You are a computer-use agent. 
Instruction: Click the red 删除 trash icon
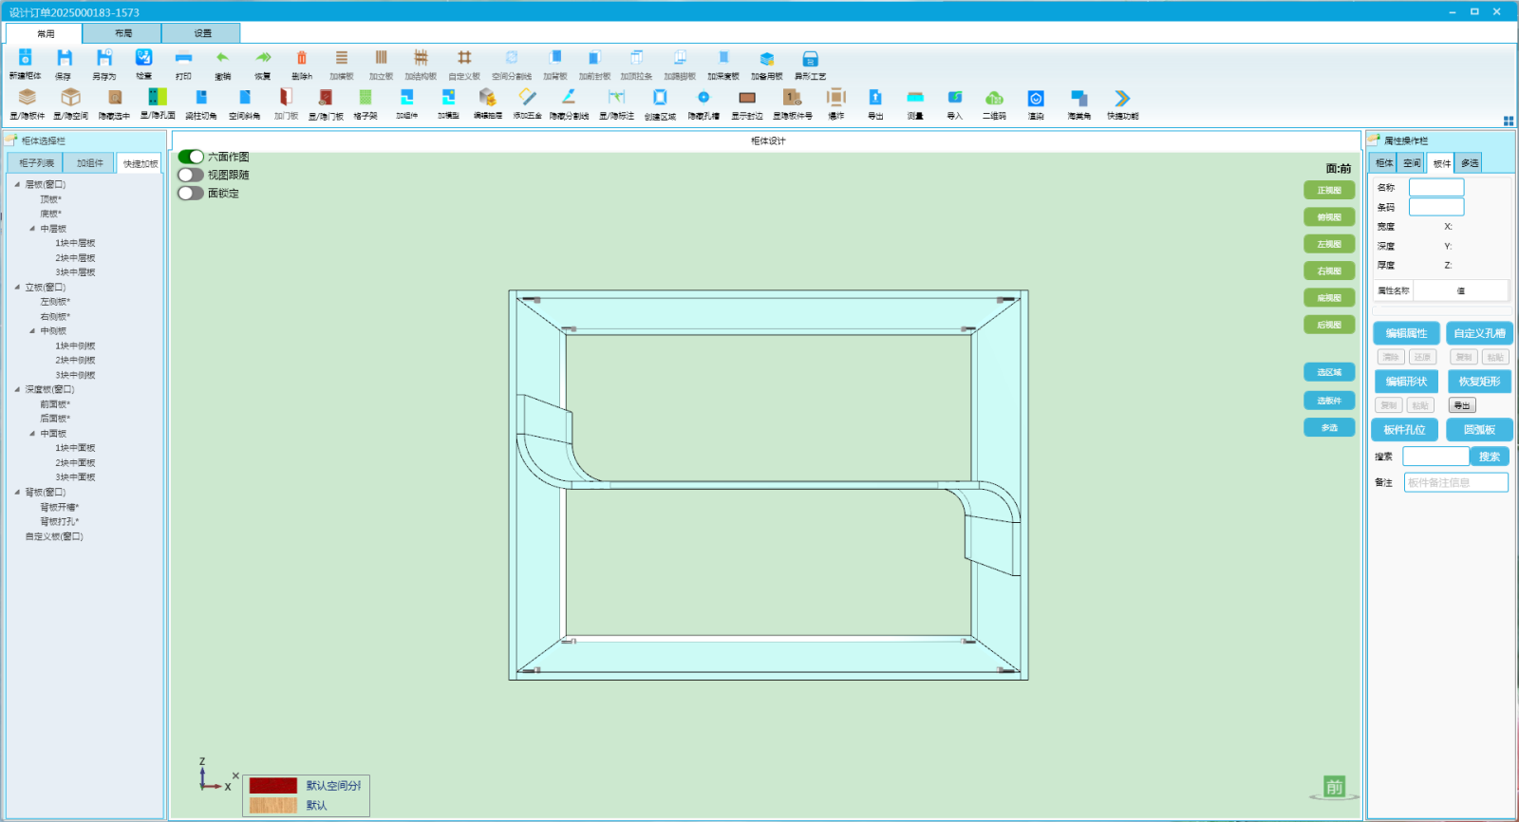click(302, 59)
